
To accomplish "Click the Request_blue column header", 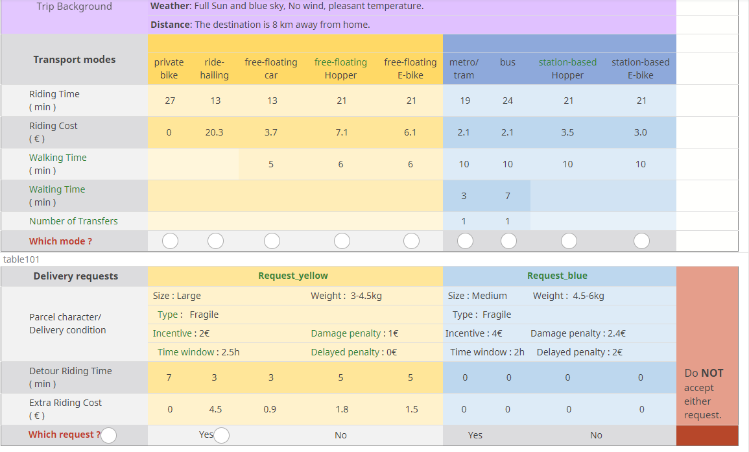I will tap(557, 276).
